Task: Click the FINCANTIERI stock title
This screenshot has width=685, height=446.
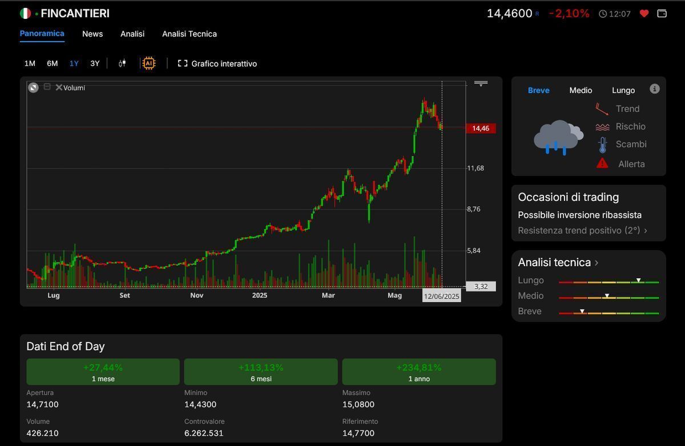Action: [75, 13]
